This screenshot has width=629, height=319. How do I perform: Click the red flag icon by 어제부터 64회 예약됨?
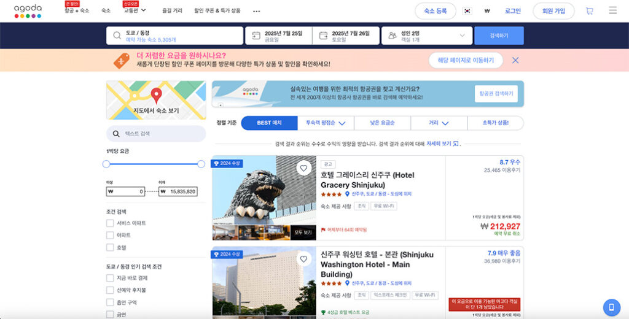point(323,230)
